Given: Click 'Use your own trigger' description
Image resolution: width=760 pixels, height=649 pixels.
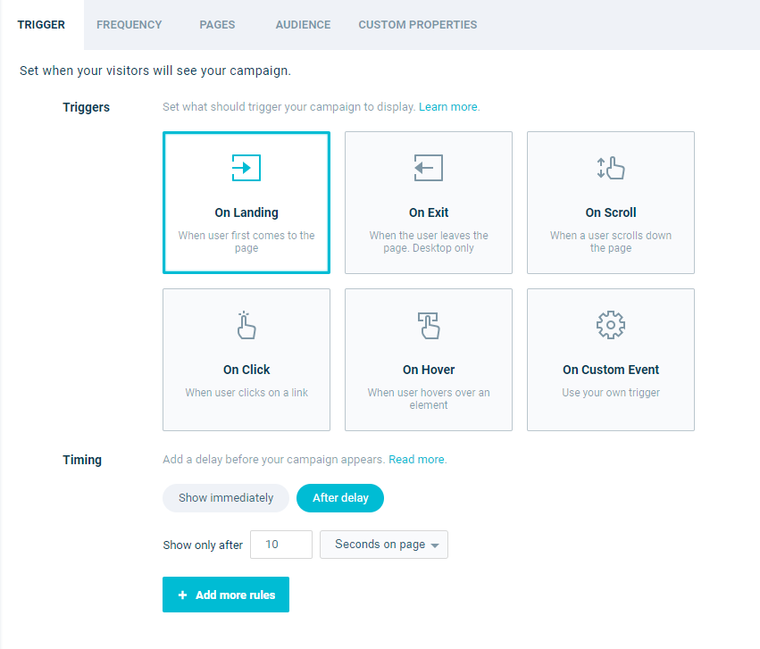Looking at the screenshot, I should (611, 392).
